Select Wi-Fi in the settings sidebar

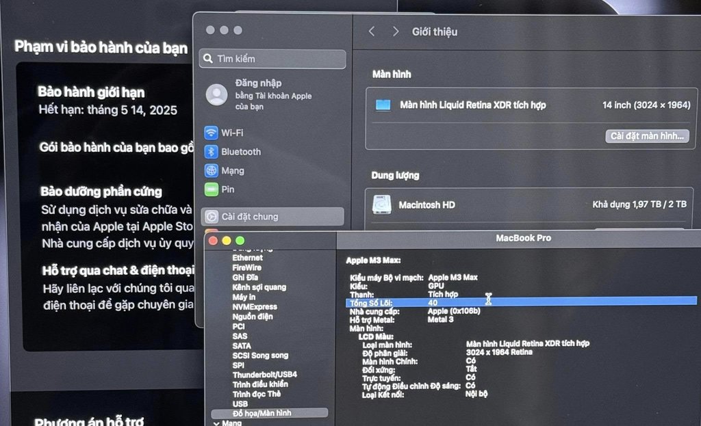pos(232,133)
